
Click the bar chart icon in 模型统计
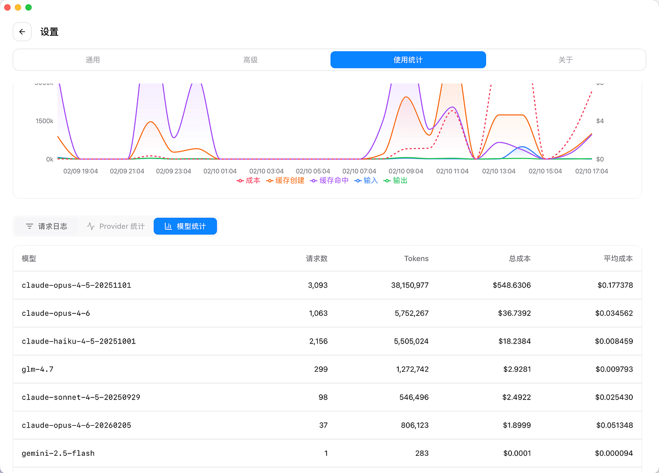coord(168,226)
